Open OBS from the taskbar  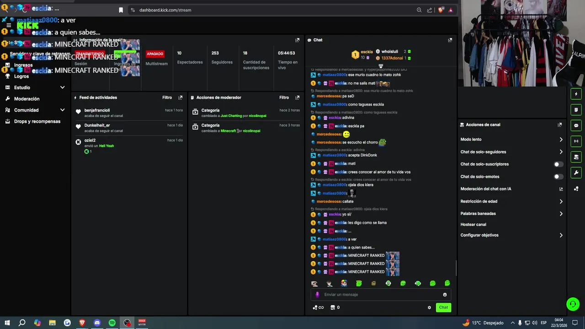(127, 323)
